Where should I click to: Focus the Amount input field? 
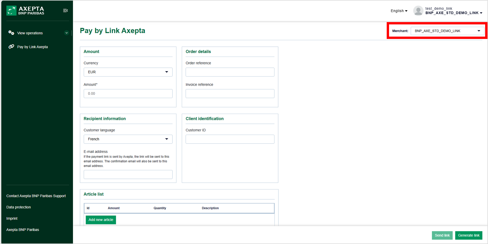pos(128,94)
